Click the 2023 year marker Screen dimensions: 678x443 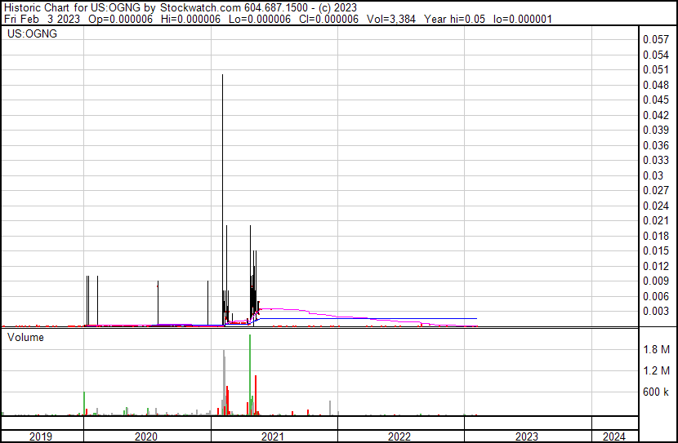[527, 436]
